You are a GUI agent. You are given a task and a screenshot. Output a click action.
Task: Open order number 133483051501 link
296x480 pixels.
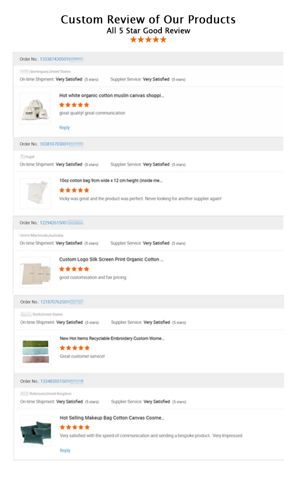(x=62, y=382)
